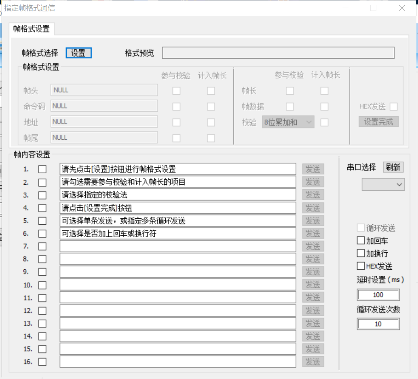
Task: Click the 设置完成 button
Action: 378,122
